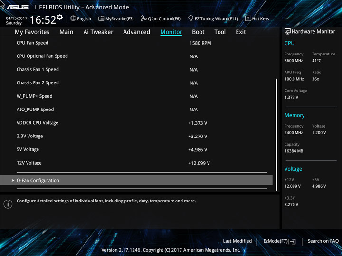Click the 100.0 MHz APU Freq value

point(294,79)
